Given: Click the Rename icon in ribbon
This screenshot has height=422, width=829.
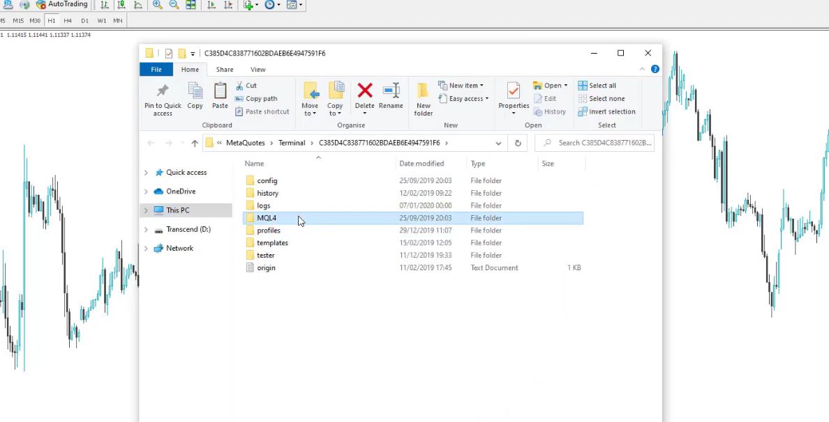Looking at the screenshot, I should pos(391,92).
